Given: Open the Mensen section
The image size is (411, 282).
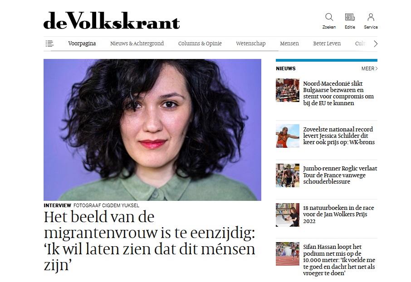Looking at the screenshot, I should 289,44.
